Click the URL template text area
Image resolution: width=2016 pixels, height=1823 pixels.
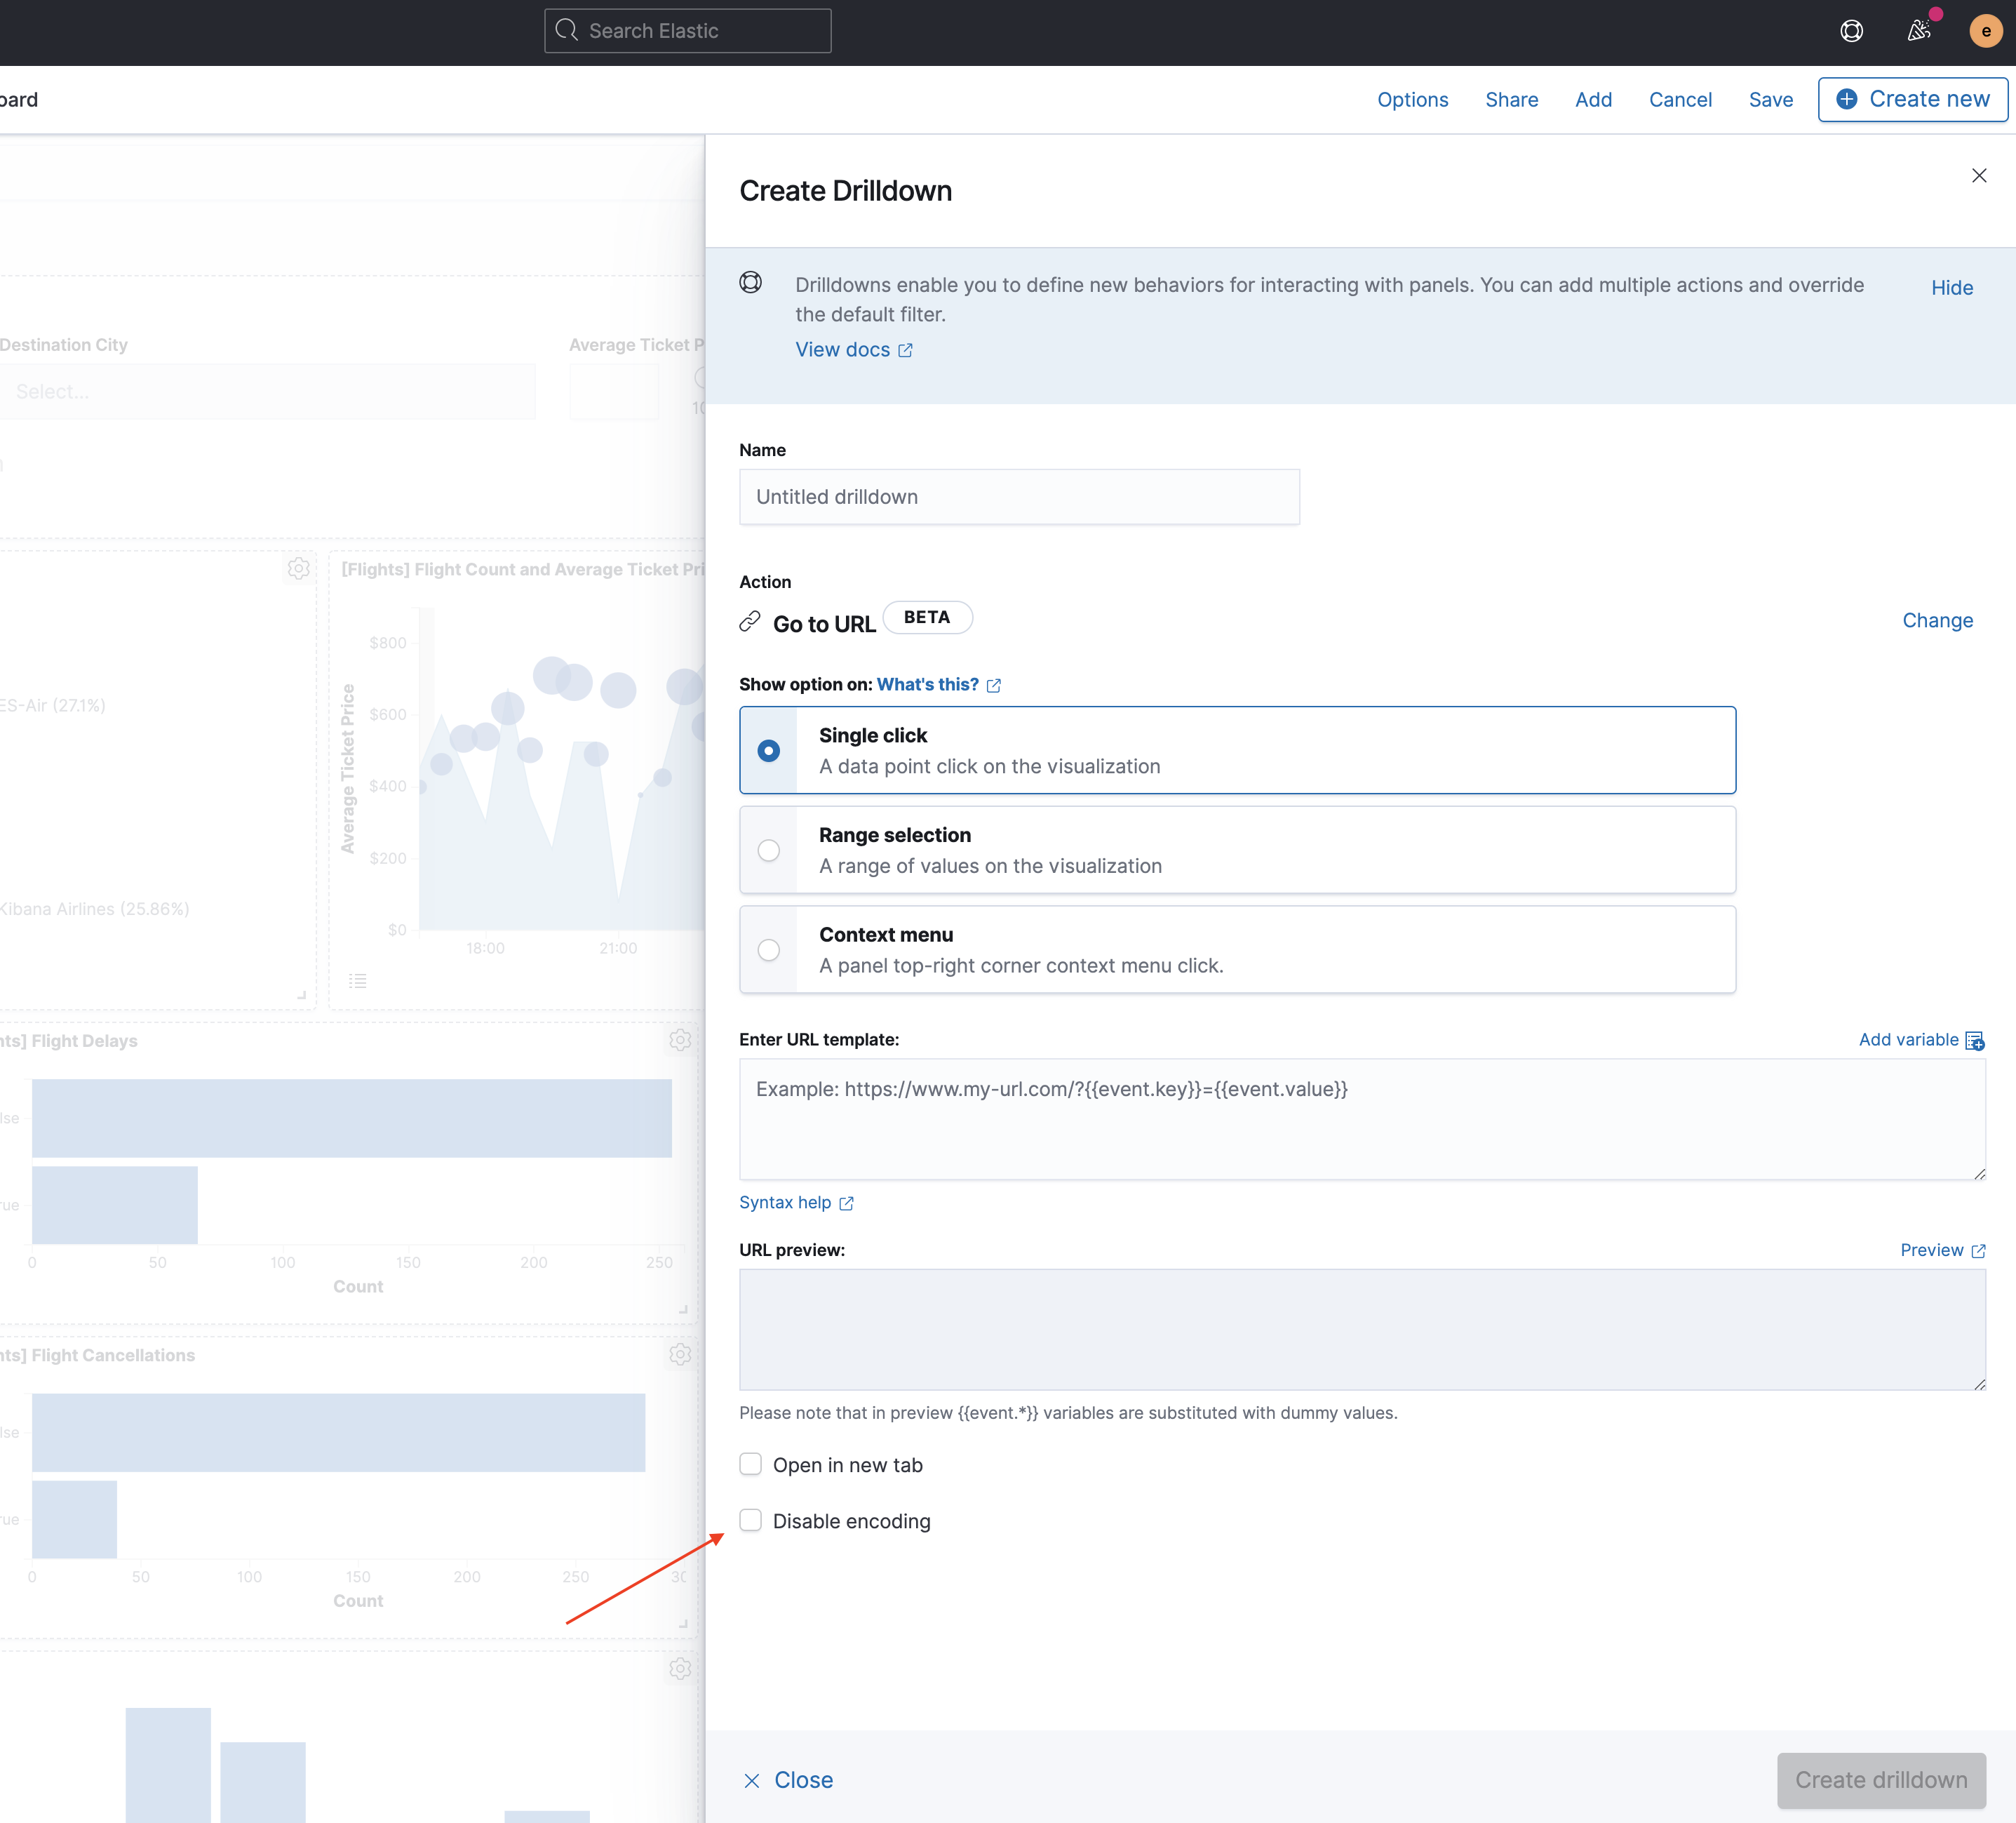1361,1120
